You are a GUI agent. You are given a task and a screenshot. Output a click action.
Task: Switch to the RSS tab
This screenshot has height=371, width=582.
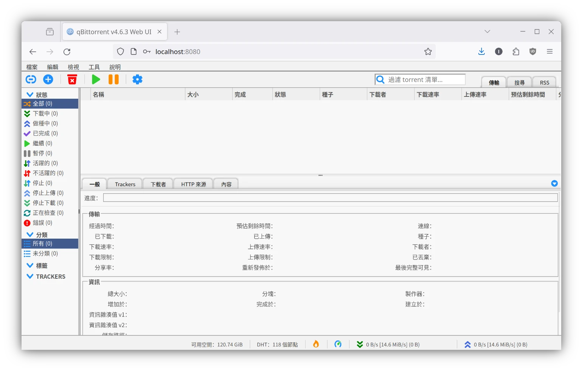click(544, 82)
